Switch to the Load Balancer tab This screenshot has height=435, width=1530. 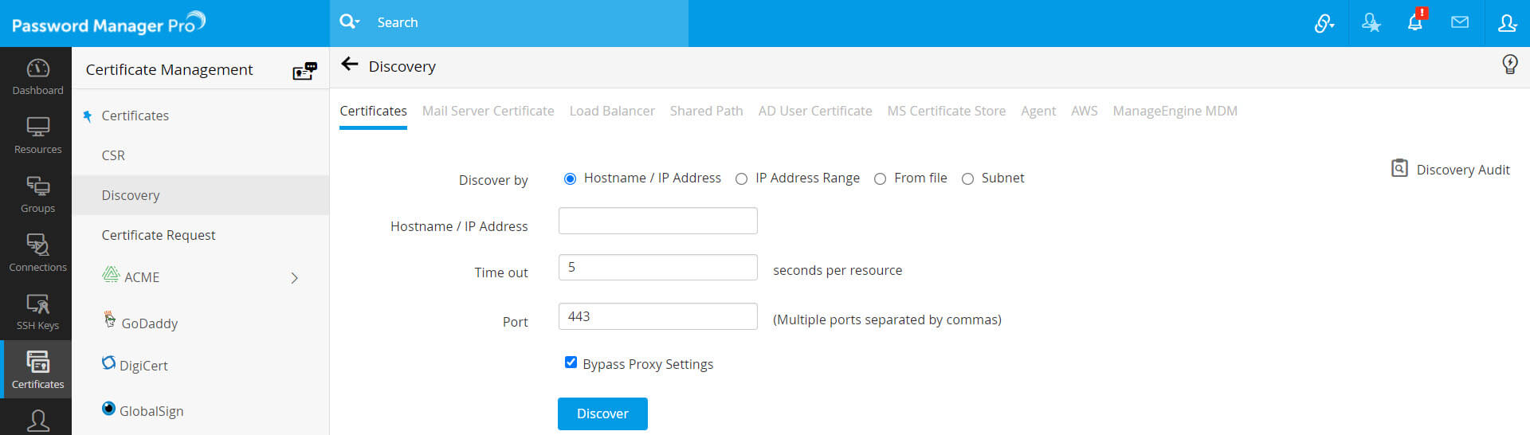coord(611,112)
